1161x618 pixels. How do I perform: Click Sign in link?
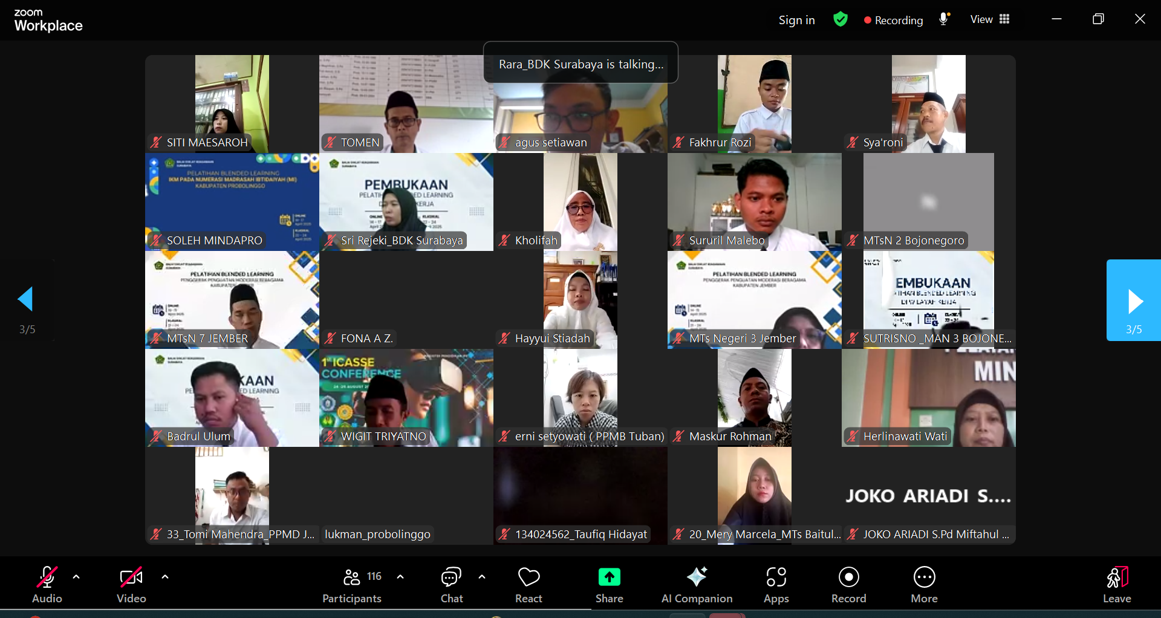click(796, 20)
